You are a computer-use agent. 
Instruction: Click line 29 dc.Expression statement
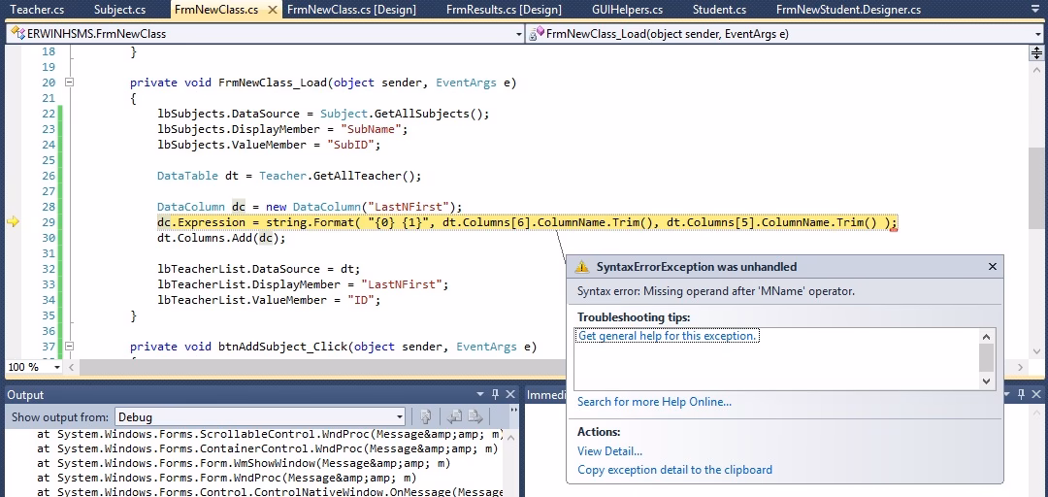(527, 222)
